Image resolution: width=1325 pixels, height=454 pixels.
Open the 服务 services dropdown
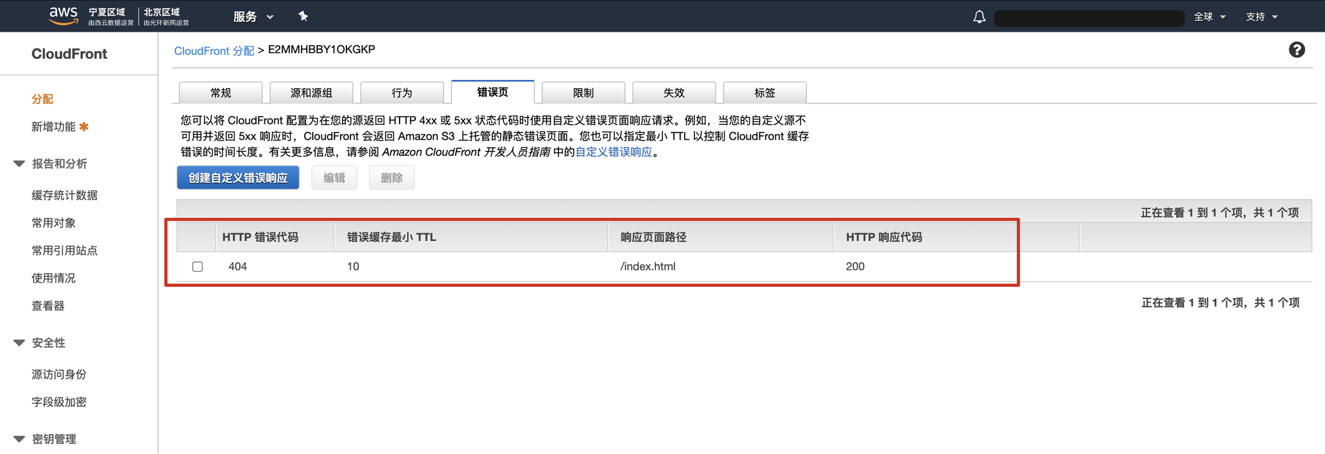pyautogui.click(x=253, y=17)
